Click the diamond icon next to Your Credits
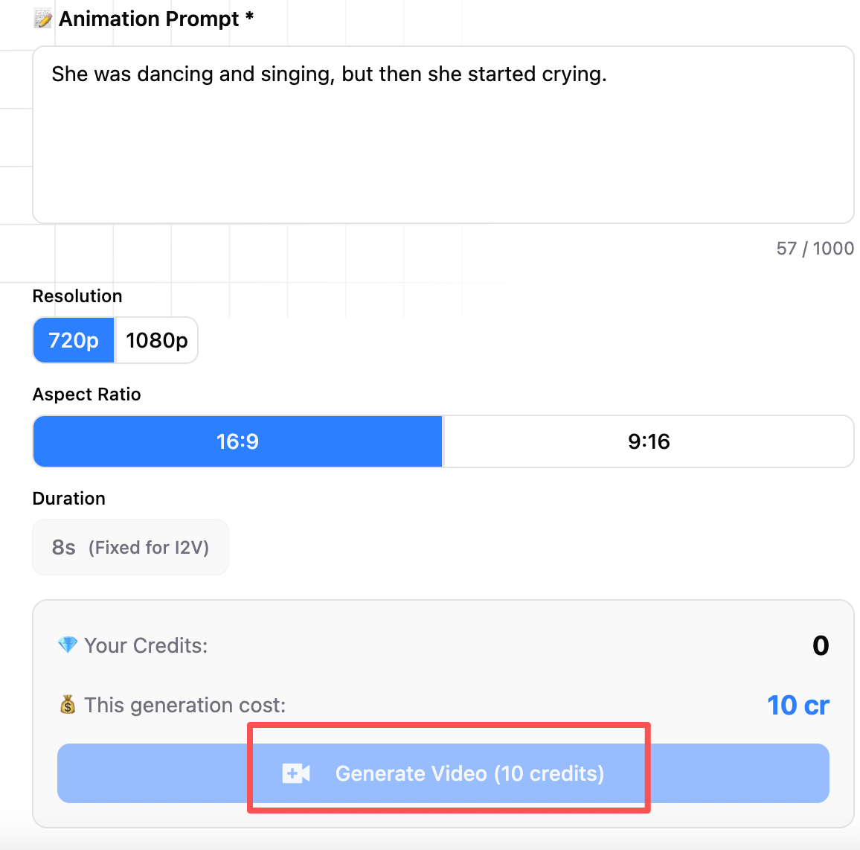 (x=67, y=645)
